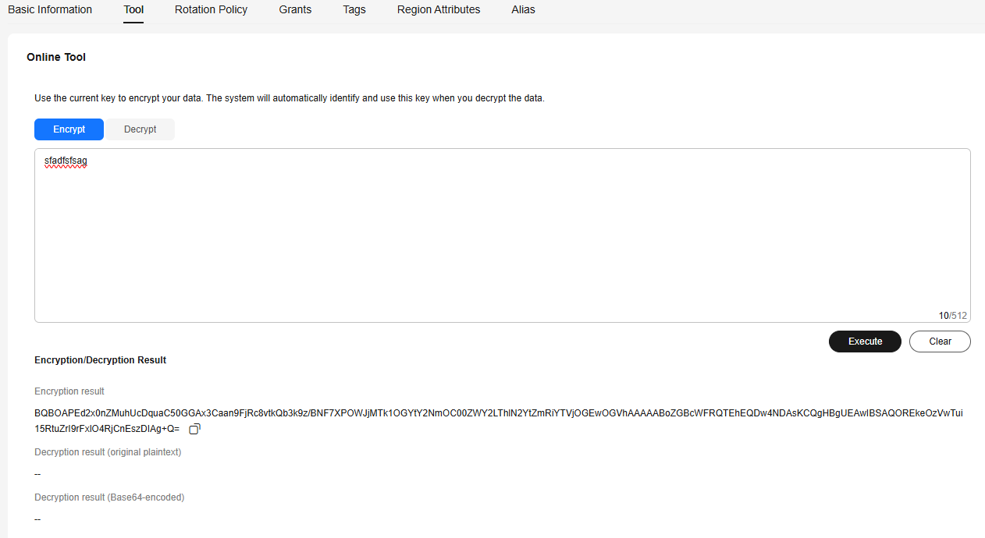Click the Decryption result Base64-encoded label
This screenshot has height=538, width=985.
point(109,497)
